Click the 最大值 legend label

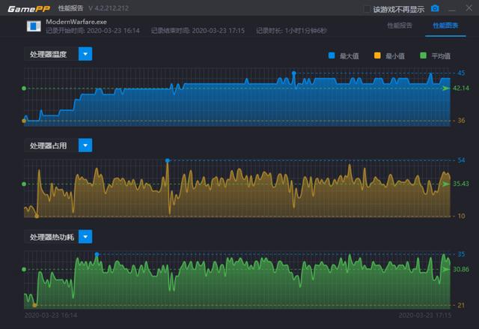click(x=350, y=56)
